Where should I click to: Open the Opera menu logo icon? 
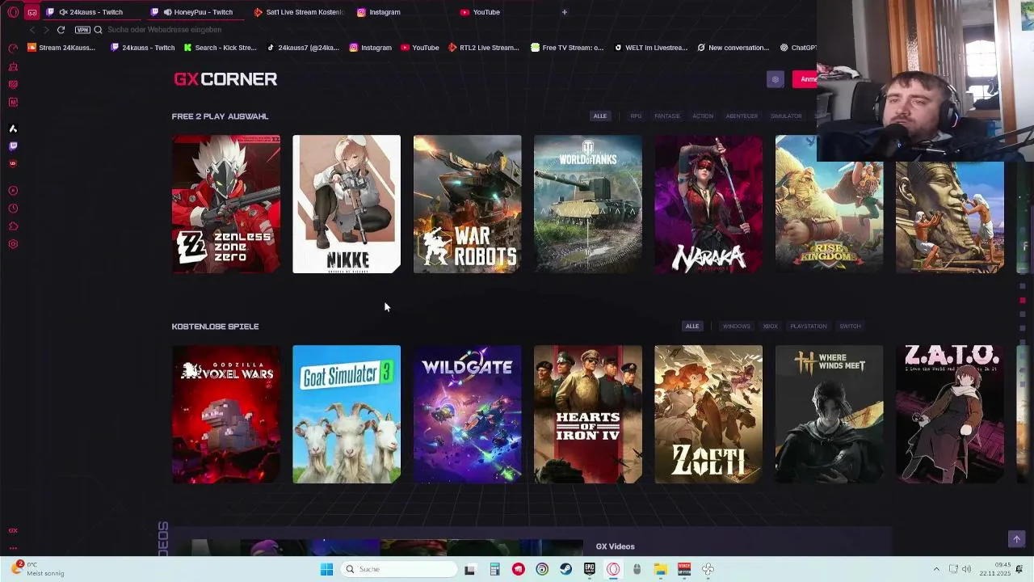coord(13,12)
